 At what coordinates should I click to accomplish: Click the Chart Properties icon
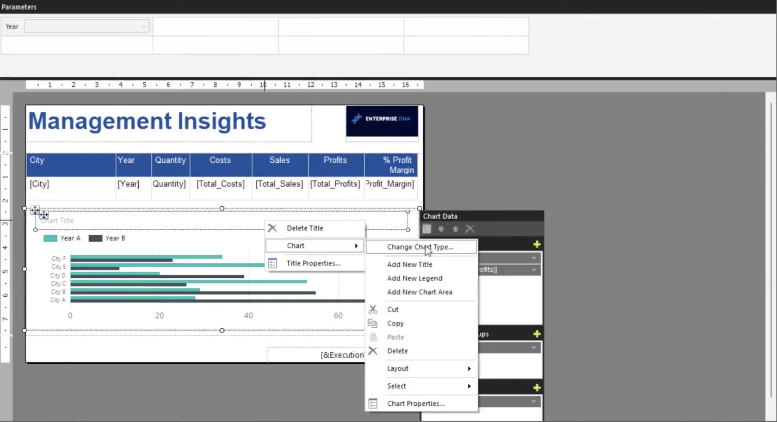(373, 404)
